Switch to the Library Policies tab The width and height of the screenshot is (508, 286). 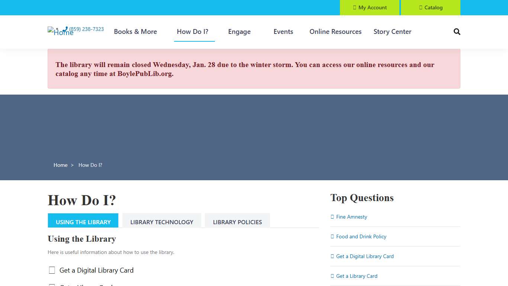pyautogui.click(x=237, y=222)
